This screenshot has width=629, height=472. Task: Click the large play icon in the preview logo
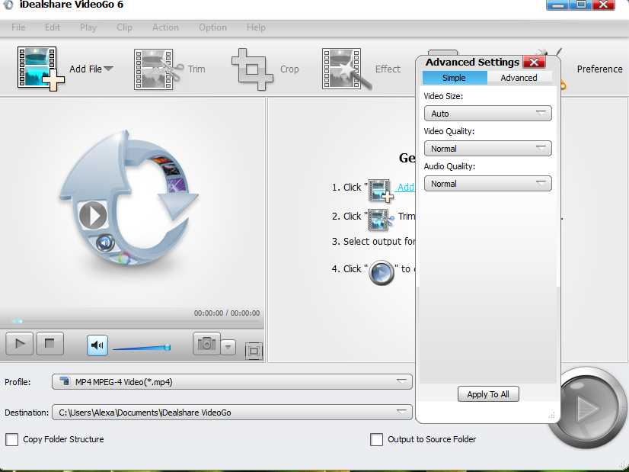[93, 216]
